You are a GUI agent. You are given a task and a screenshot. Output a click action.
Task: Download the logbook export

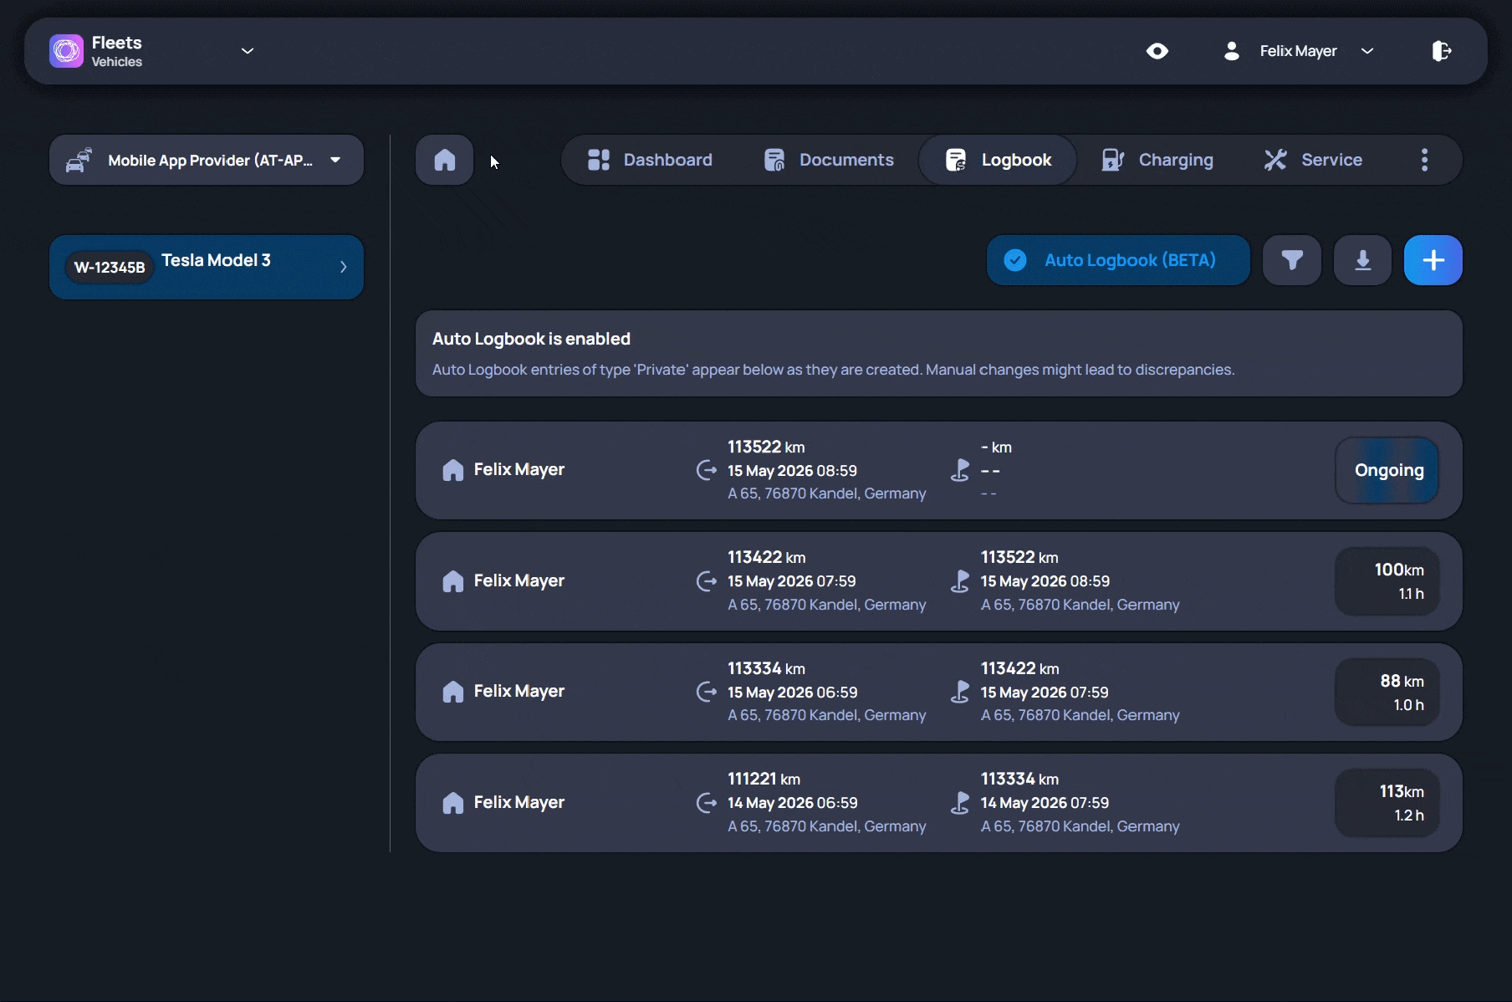point(1363,260)
